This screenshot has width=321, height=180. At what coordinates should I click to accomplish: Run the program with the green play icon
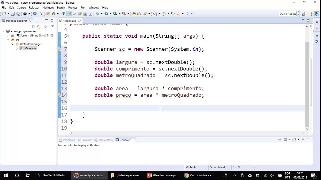coord(106,14)
